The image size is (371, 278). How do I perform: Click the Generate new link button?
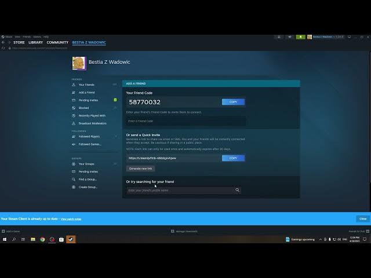(140, 169)
